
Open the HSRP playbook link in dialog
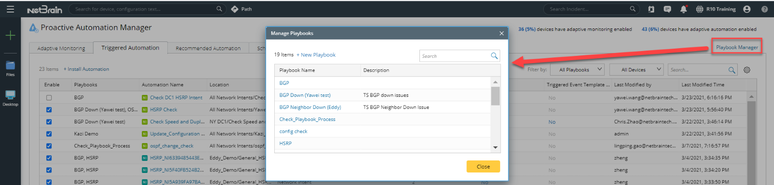[x=285, y=143]
